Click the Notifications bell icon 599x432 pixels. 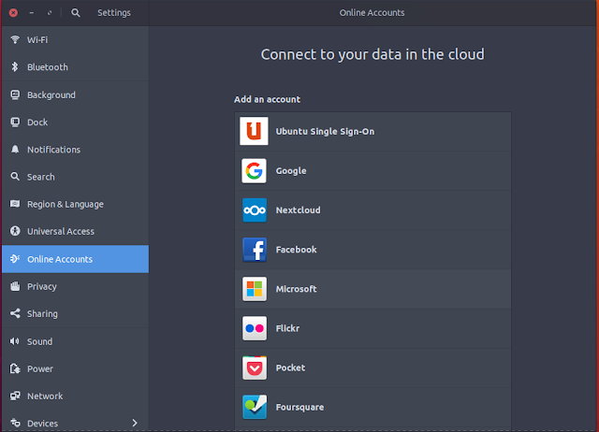(x=15, y=150)
